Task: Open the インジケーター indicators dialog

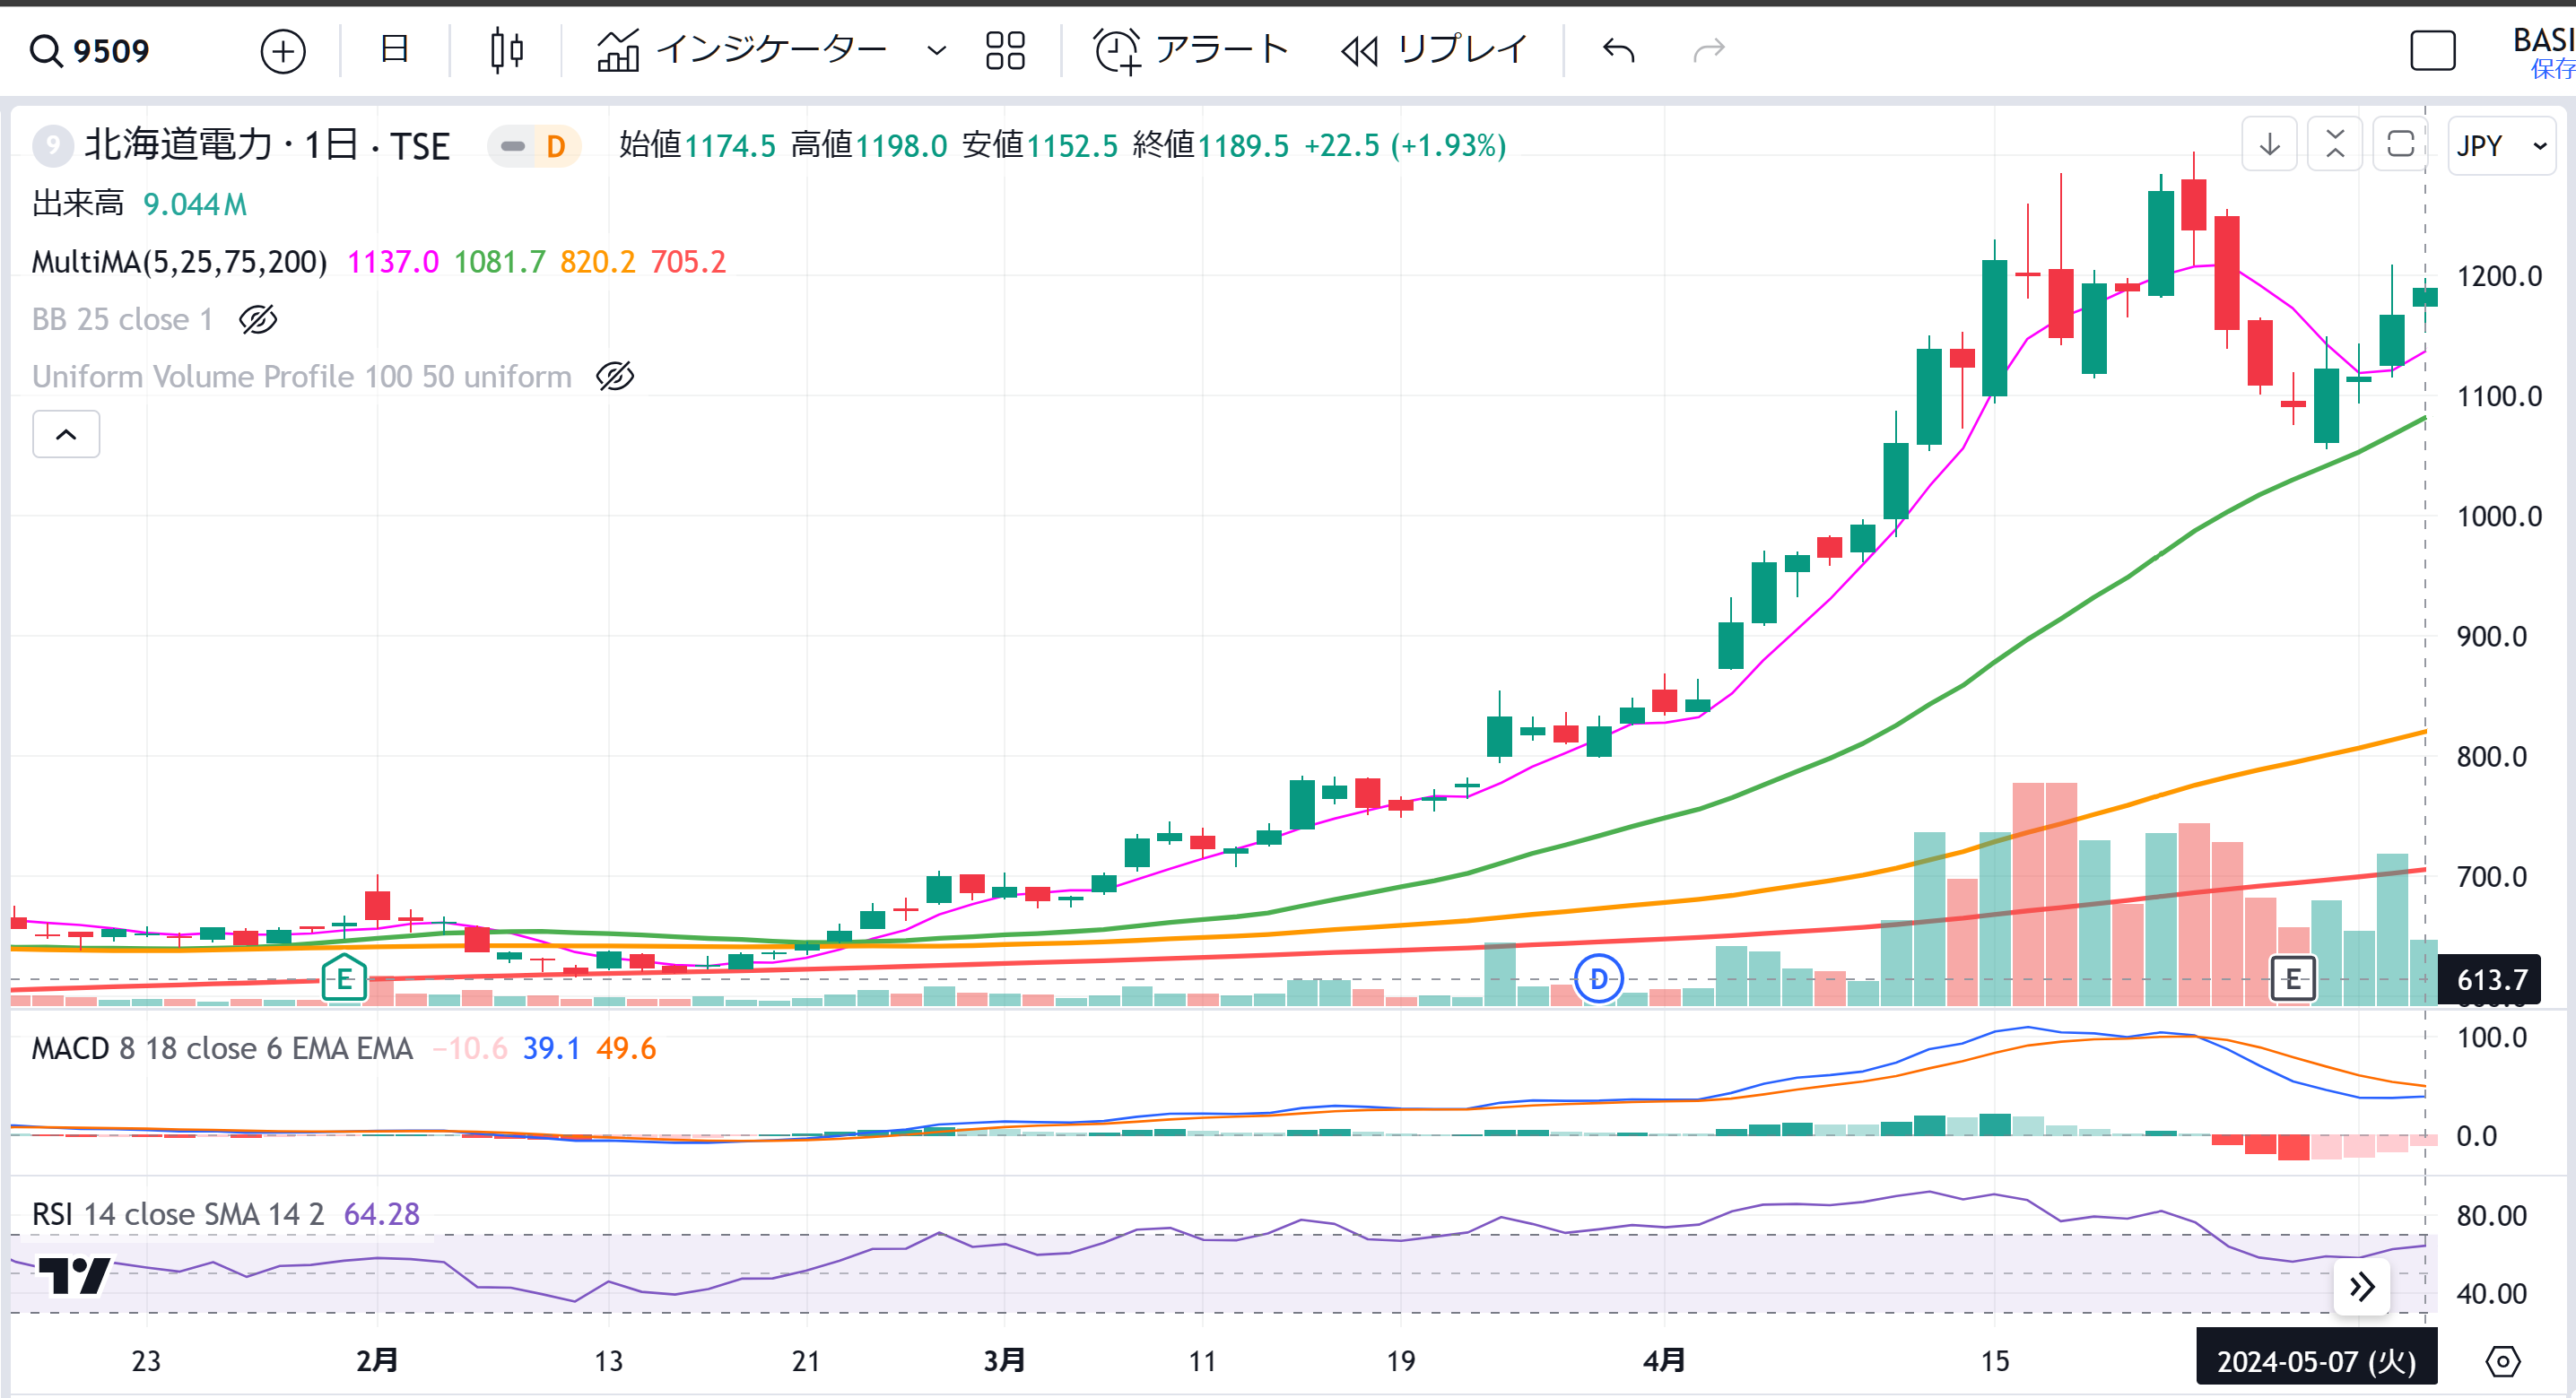Action: tap(741, 50)
